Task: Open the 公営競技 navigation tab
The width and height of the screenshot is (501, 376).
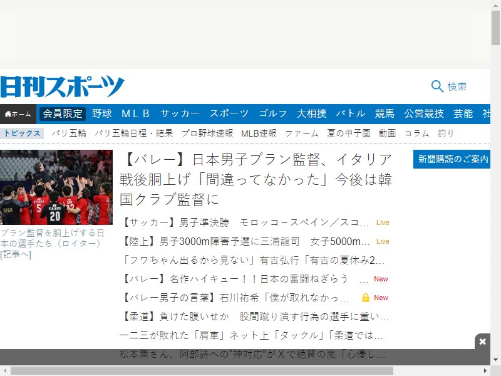Action: [424, 114]
